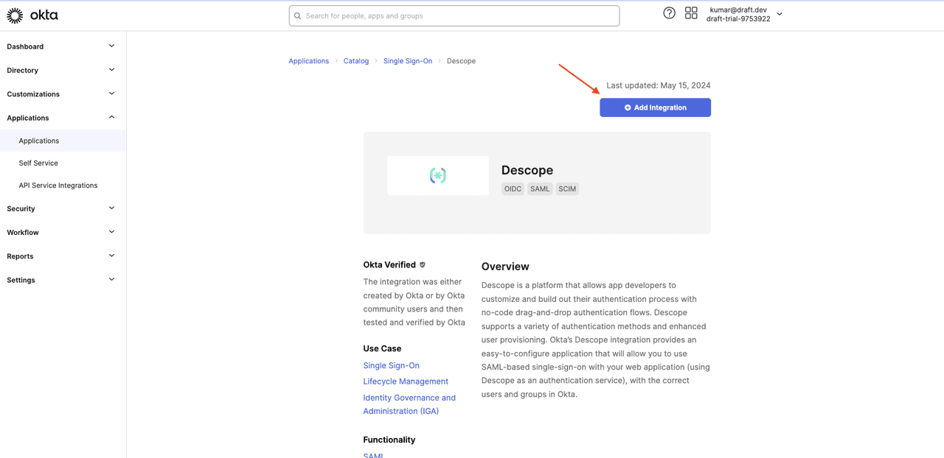
Task: Open the Lifecycle Management use case link
Action: coord(406,381)
